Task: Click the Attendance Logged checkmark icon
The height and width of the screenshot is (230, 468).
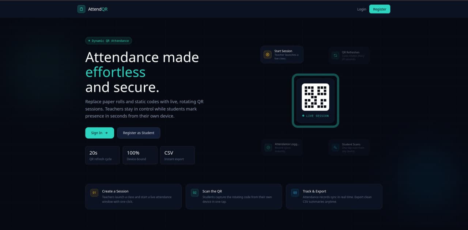Action: [268, 147]
